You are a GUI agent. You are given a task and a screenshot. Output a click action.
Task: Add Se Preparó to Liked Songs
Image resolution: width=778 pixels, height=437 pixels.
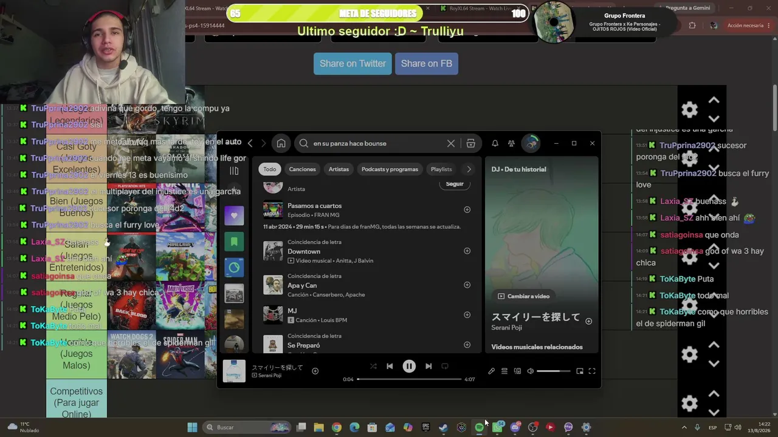[x=467, y=344]
